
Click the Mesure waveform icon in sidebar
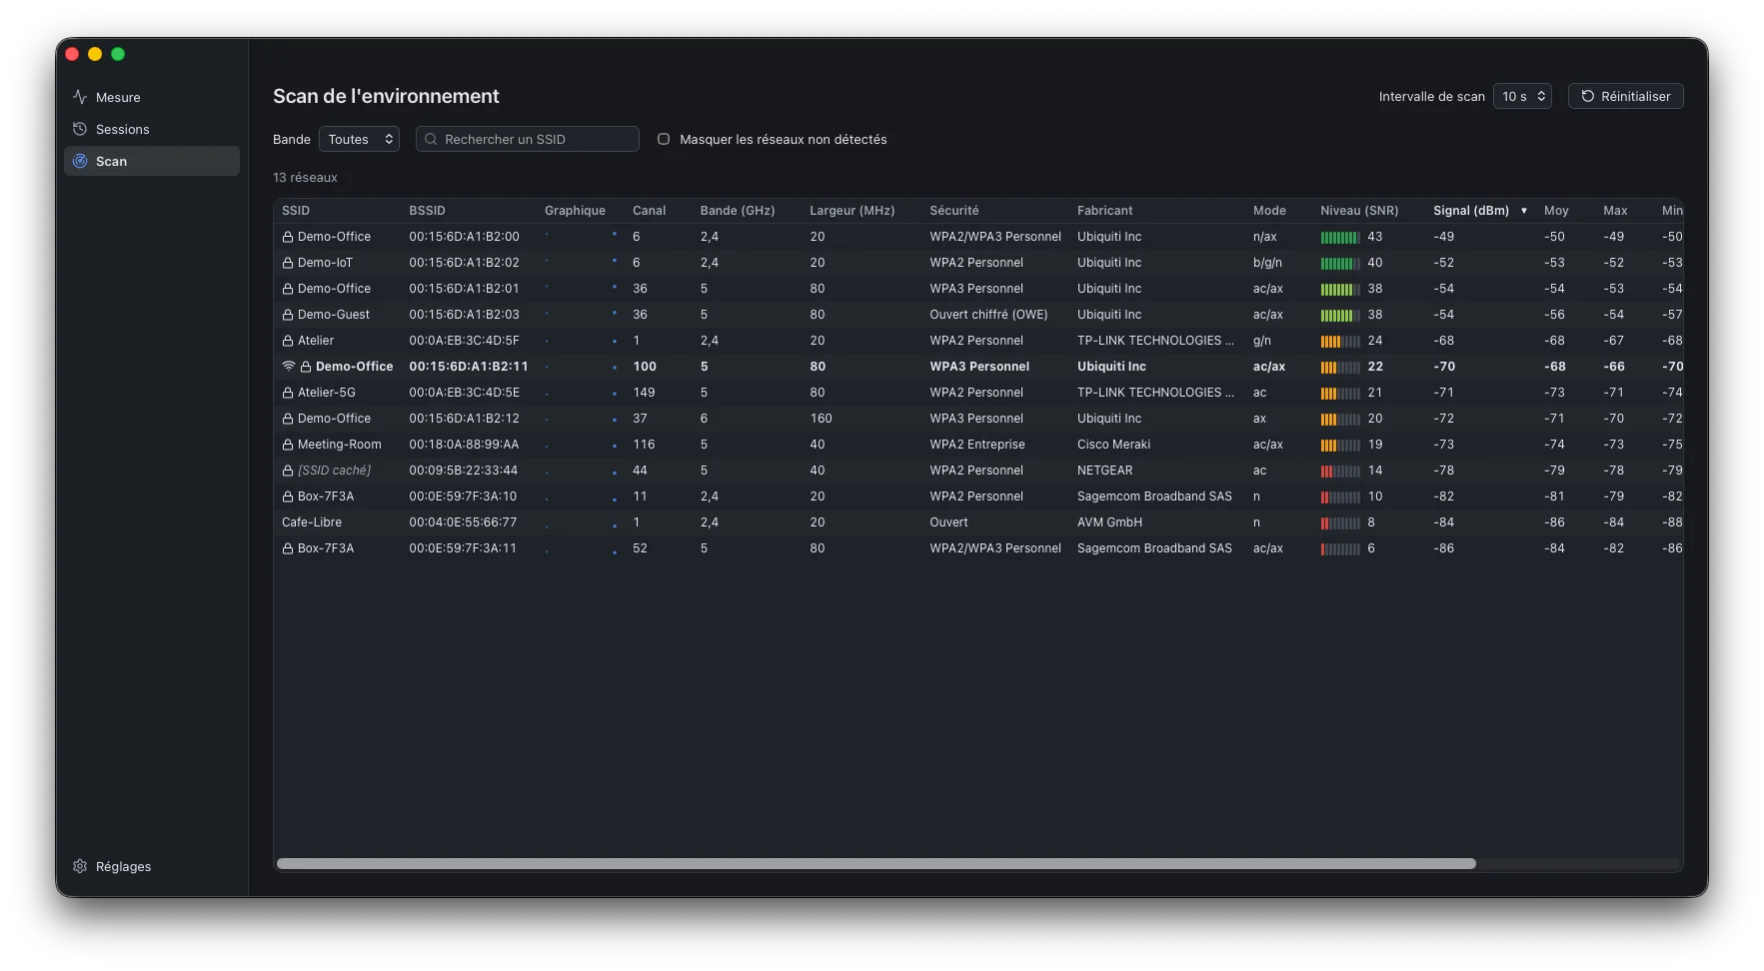80,97
